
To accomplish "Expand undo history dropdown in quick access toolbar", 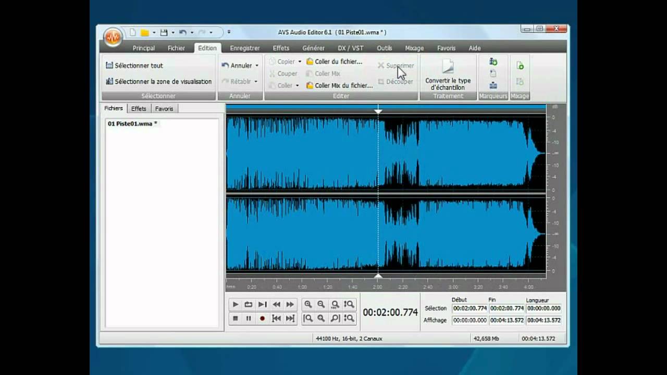I will 192,32.
